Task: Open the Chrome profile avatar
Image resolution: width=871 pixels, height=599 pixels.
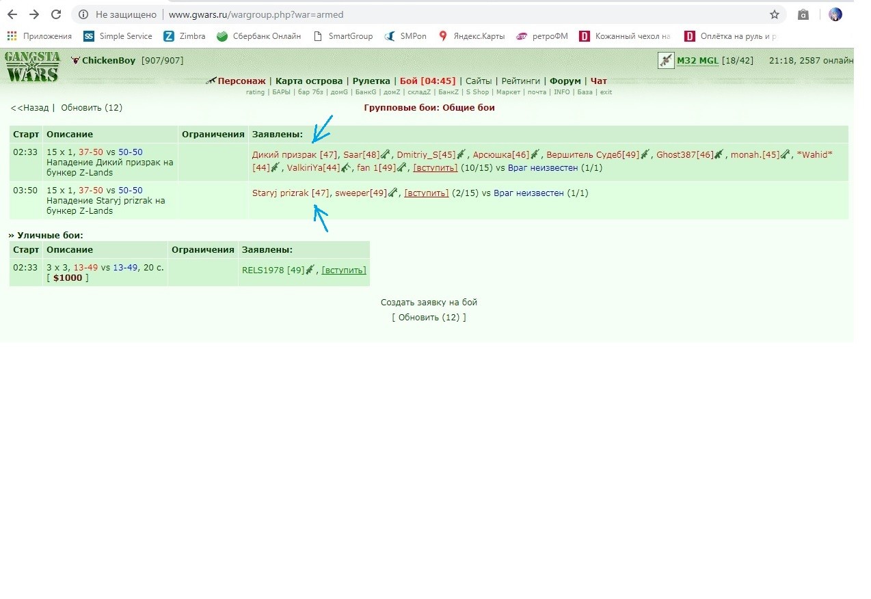Action: 835,14
